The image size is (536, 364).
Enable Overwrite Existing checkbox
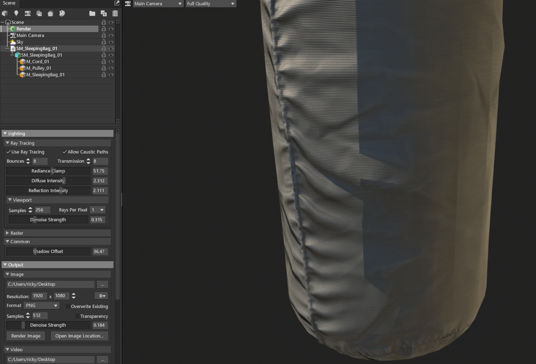click(x=68, y=306)
